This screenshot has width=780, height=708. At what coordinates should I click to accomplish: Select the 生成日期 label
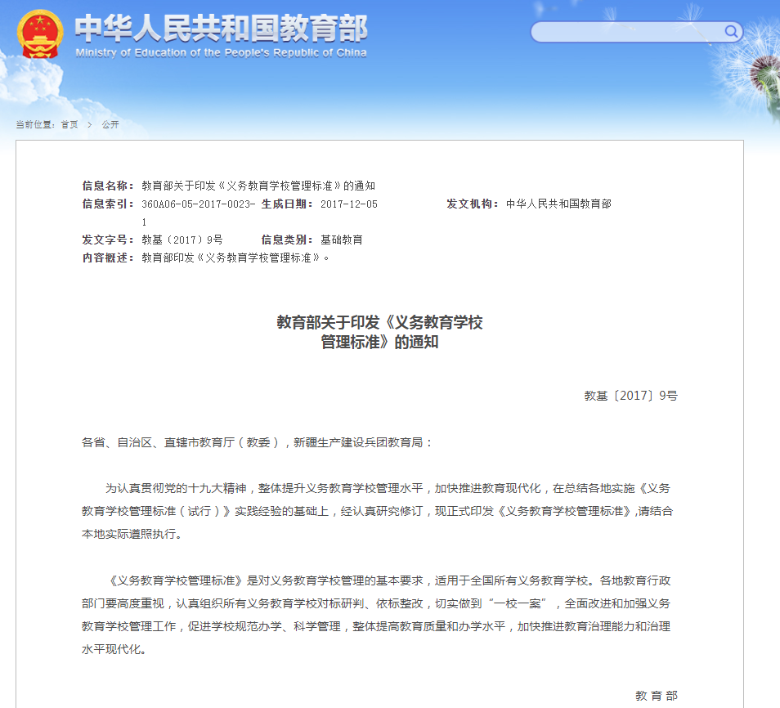pos(287,204)
